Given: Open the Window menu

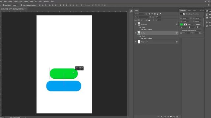Looking at the screenshot, I should coord(46,2).
